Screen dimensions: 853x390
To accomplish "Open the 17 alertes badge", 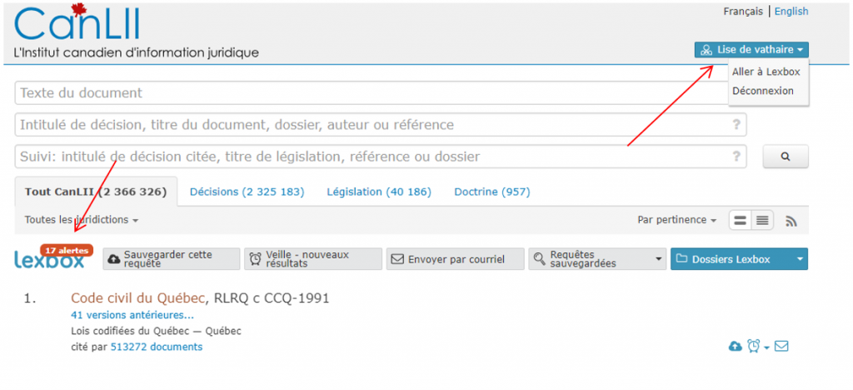I will [67, 249].
